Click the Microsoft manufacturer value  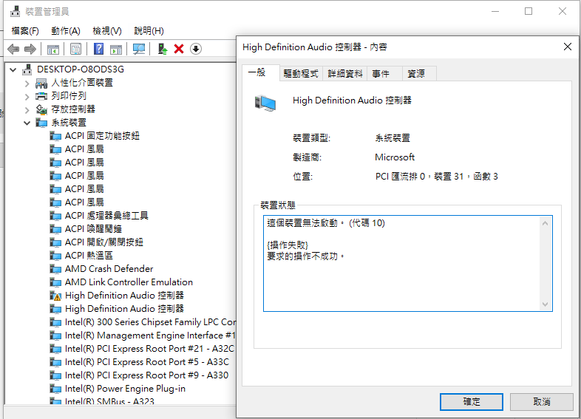coord(395,157)
